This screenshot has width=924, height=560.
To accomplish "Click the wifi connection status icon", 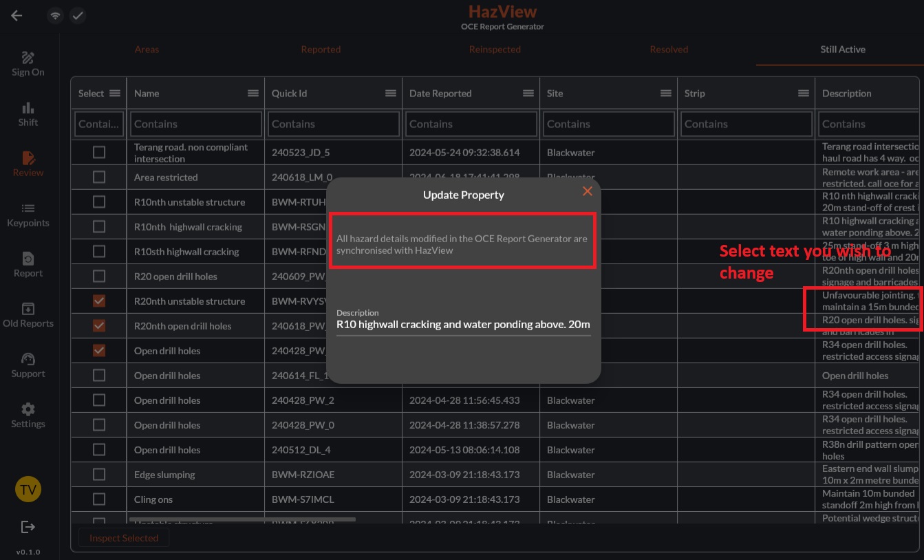I will coord(55,15).
